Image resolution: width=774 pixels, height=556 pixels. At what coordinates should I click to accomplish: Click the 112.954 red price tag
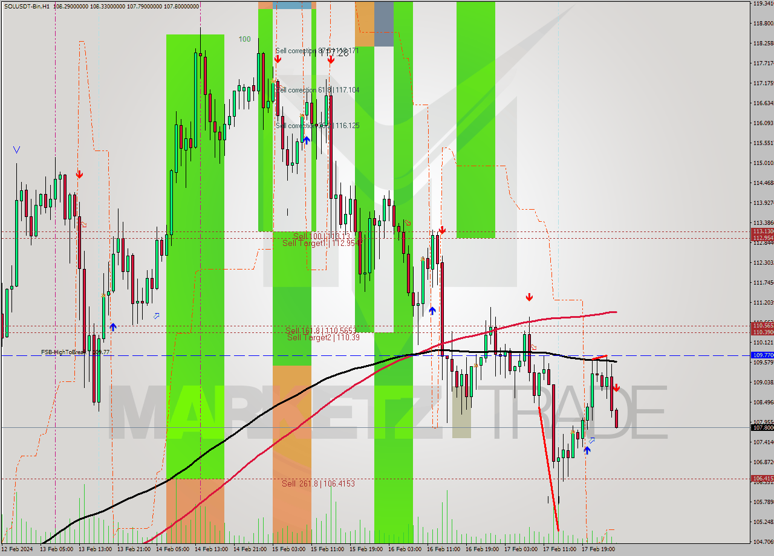[762, 238]
